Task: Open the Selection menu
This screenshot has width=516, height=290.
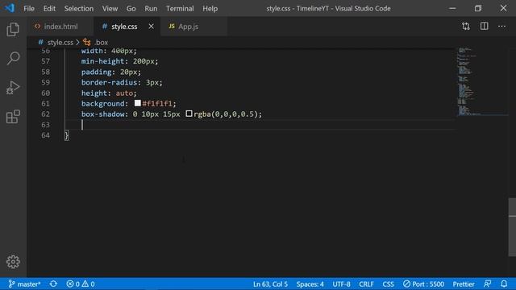Action: coord(79,9)
